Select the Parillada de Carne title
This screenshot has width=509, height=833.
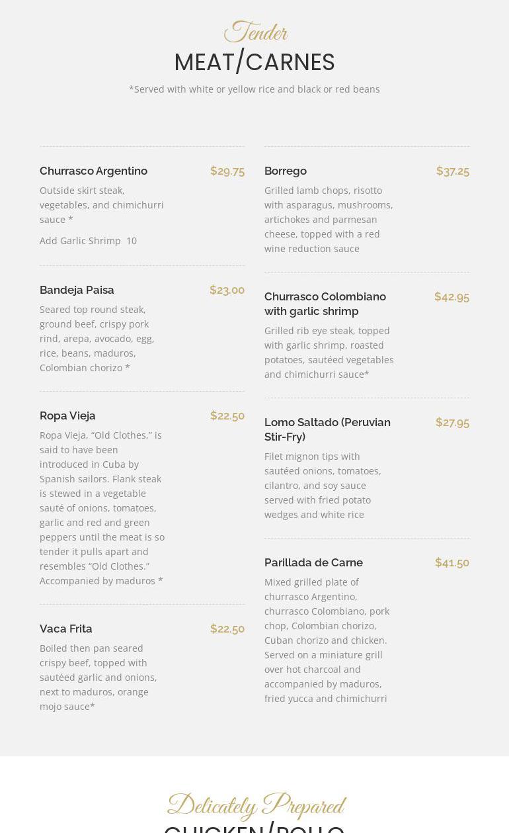(x=313, y=562)
